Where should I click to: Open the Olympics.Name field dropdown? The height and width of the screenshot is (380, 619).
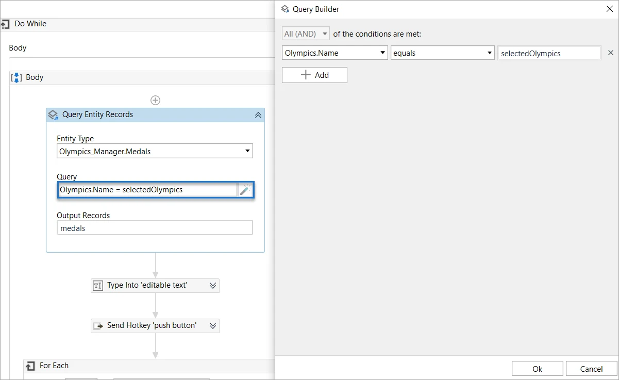point(334,53)
